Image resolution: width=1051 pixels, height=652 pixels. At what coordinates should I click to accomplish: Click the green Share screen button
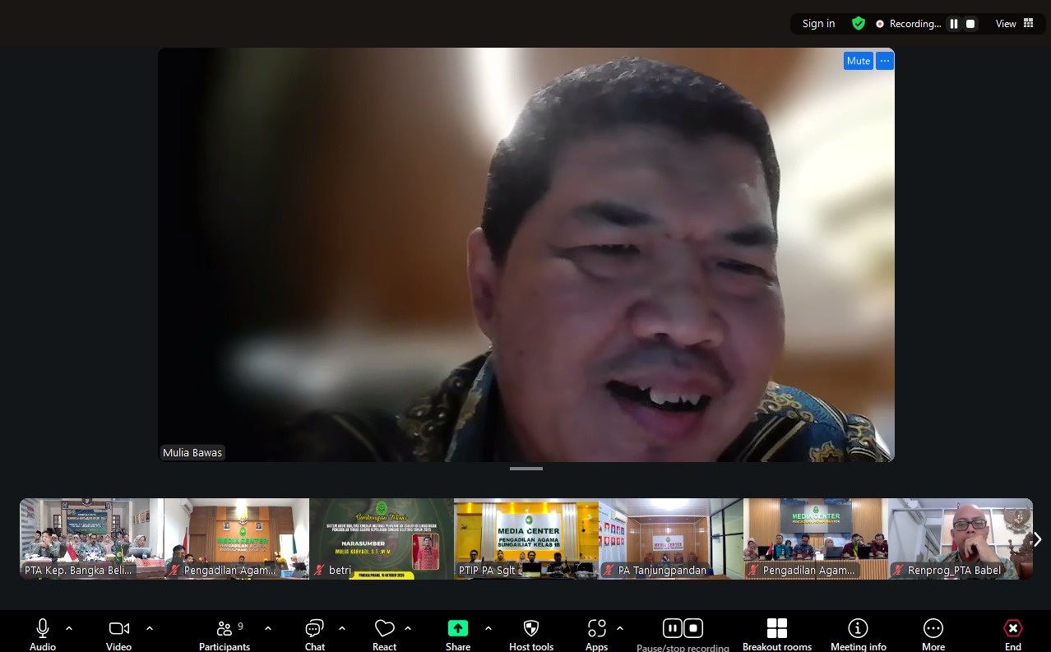[458, 634]
